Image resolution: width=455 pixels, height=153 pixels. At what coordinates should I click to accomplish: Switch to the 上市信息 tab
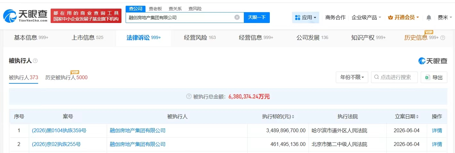[87, 38]
